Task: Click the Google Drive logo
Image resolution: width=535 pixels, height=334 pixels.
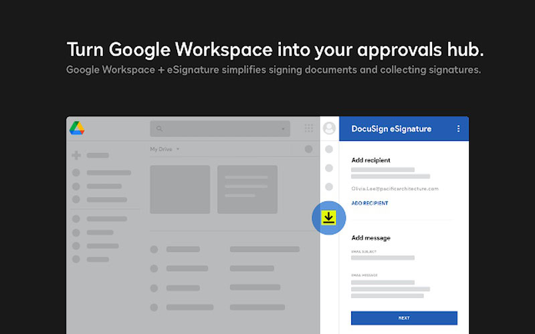Action: point(77,128)
